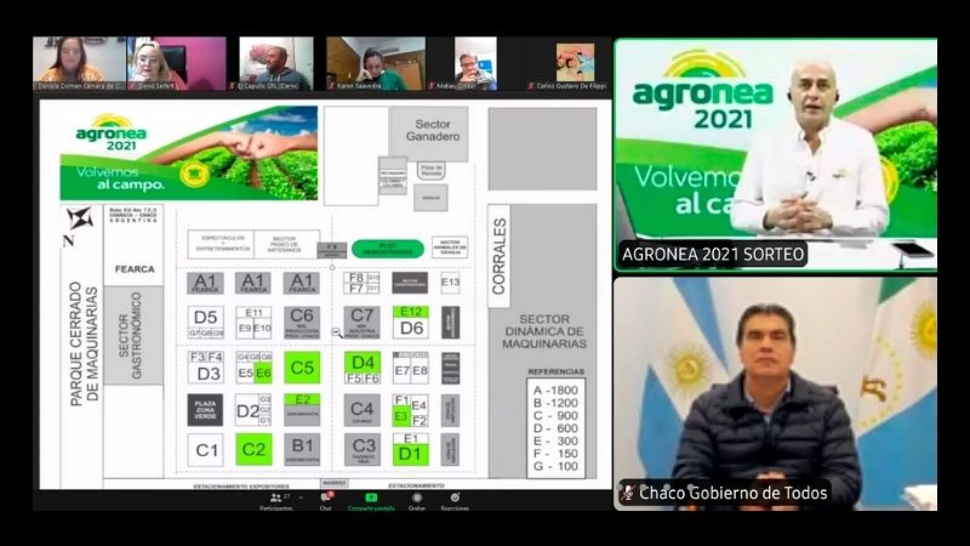Click the green C5 lot on the map
Screen dimensions: 970x546
tap(302, 368)
